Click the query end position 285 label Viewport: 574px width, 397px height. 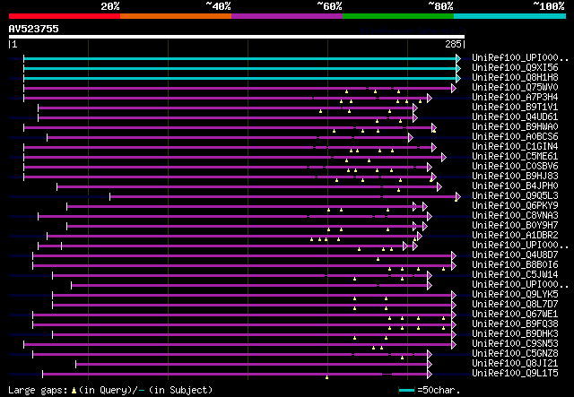click(453, 44)
